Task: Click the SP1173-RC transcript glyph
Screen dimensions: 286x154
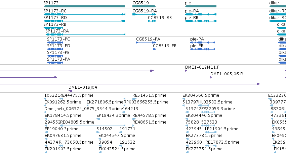Action: [84, 14]
